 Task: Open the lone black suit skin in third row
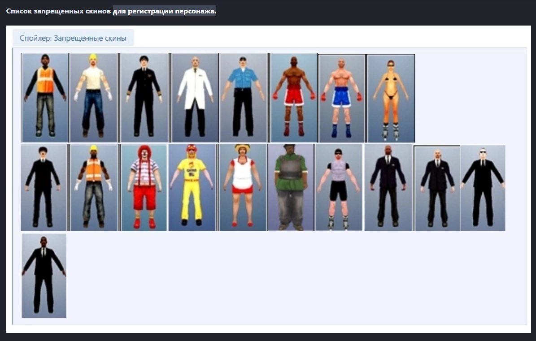coord(44,275)
